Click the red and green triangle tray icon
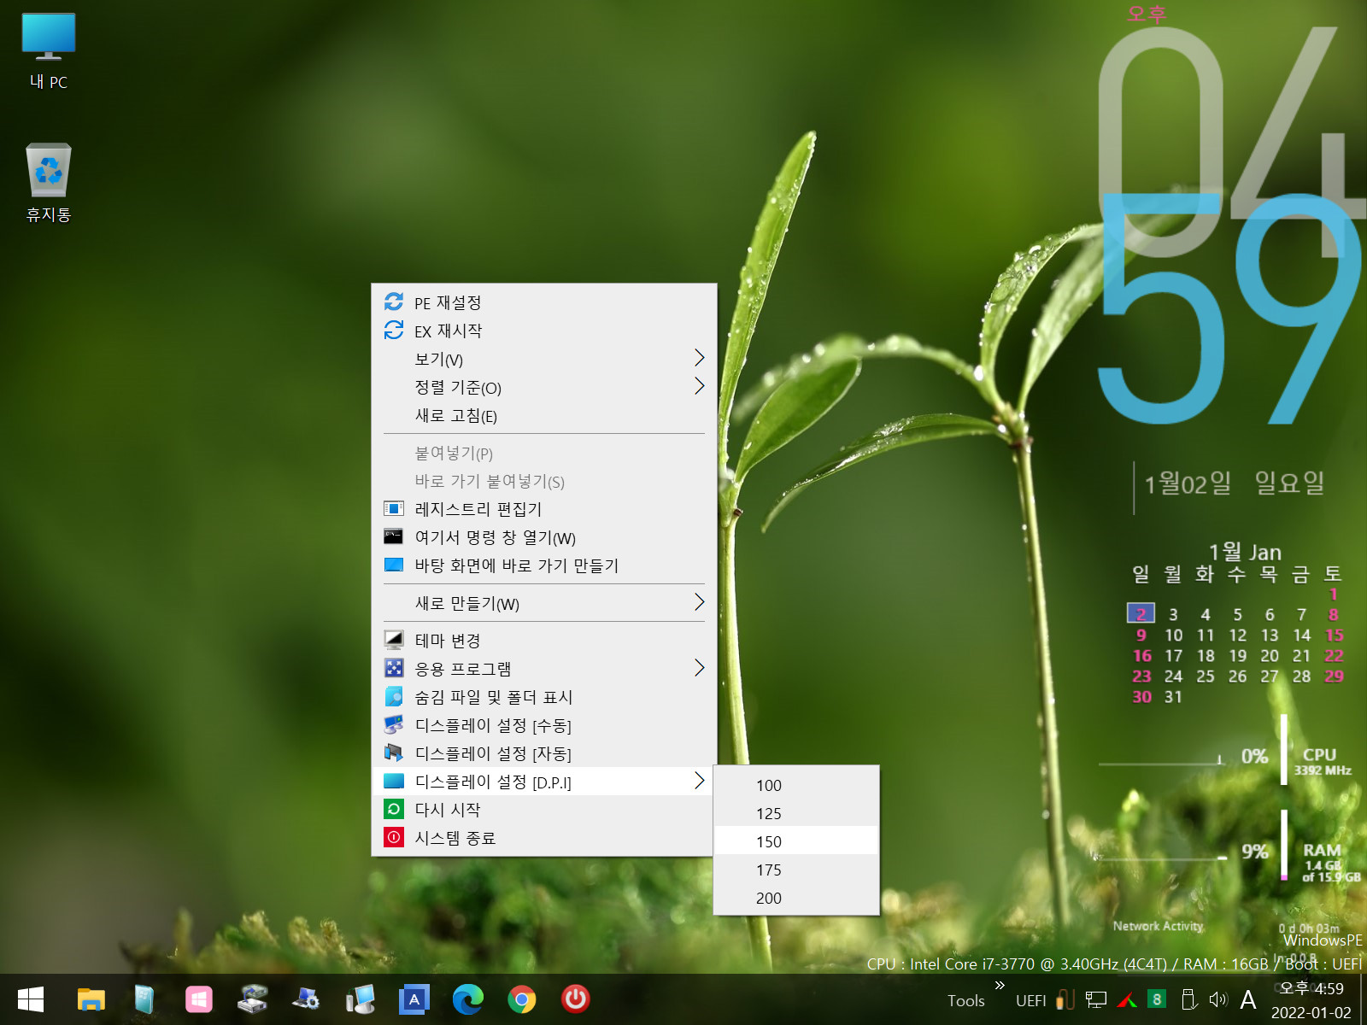This screenshot has height=1025, width=1367. pos(1127,999)
